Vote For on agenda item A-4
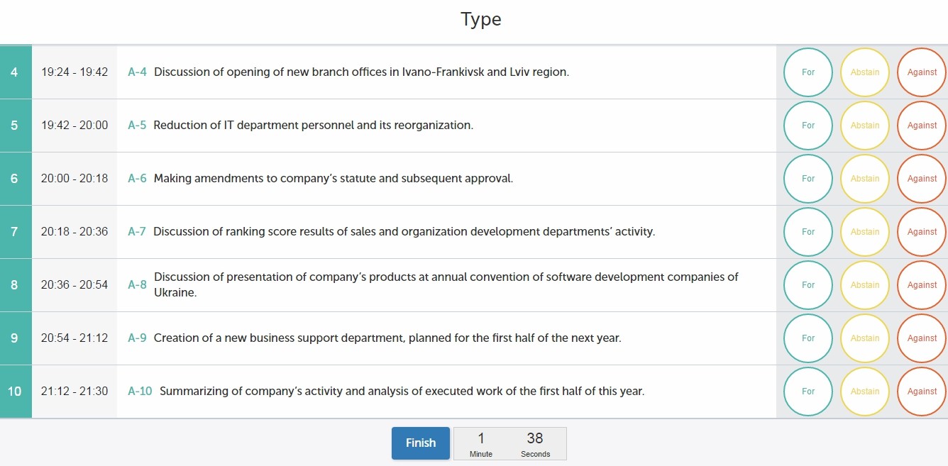 (x=808, y=72)
